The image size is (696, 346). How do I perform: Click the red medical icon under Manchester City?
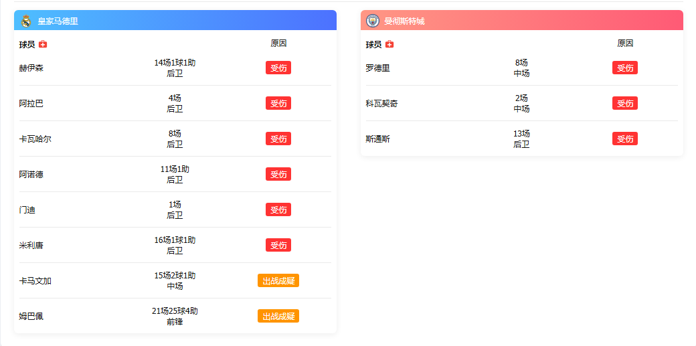point(389,44)
